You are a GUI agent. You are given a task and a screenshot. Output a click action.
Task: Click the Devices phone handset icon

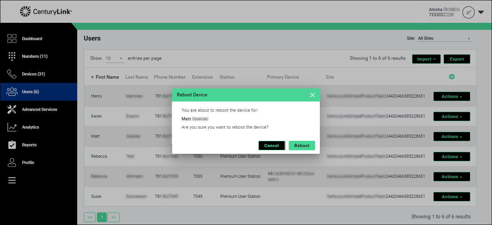pyautogui.click(x=12, y=74)
